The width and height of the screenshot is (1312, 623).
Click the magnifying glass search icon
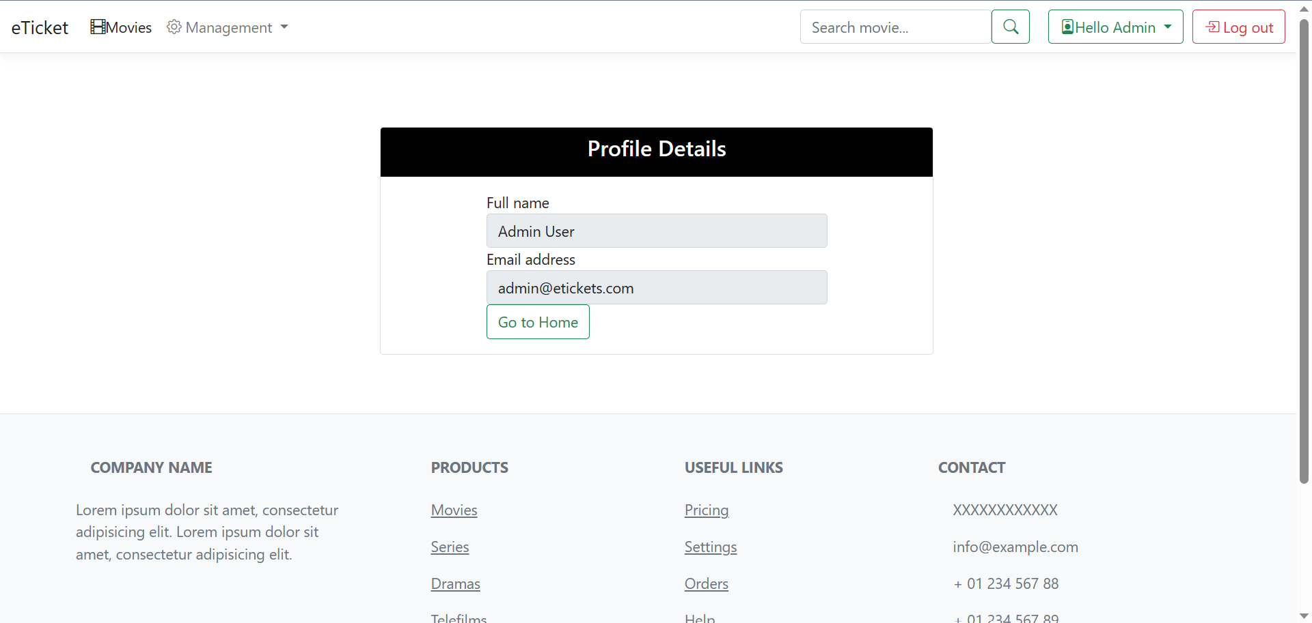[1010, 27]
